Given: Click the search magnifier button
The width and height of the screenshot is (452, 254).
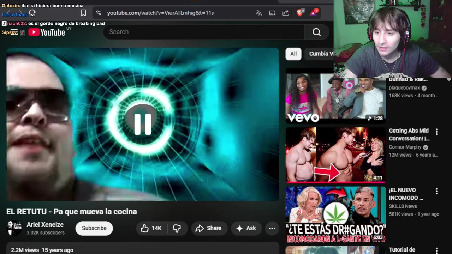Looking at the screenshot, I should (317, 32).
